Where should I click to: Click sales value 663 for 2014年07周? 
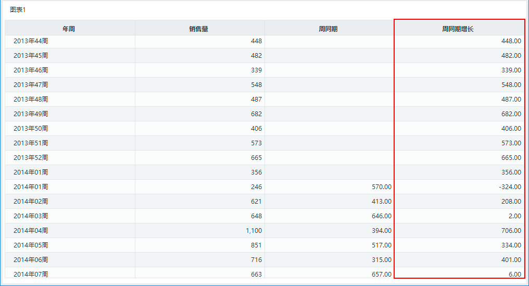pyautogui.click(x=256, y=274)
